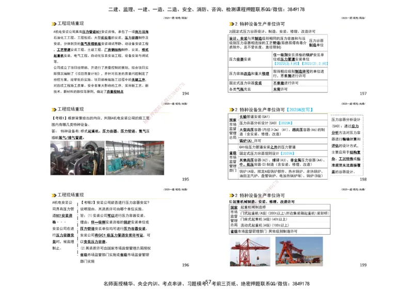Click the sidebar text A机电安装公司具有压力管道GC1安装资格 on slide 196
Image resolution: width=413 pixels, height=292 pixels.
pyautogui.click(x=63, y=212)
